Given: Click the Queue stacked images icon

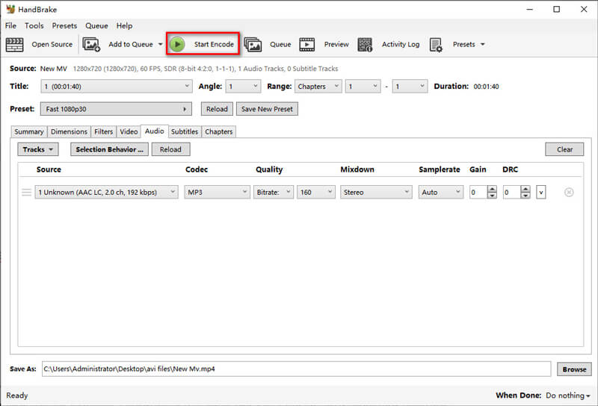Looking at the screenshot, I should (253, 45).
